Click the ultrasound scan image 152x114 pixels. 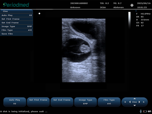(x=84, y=50)
